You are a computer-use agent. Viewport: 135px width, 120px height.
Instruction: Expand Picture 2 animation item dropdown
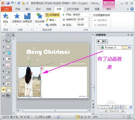tap(129, 47)
